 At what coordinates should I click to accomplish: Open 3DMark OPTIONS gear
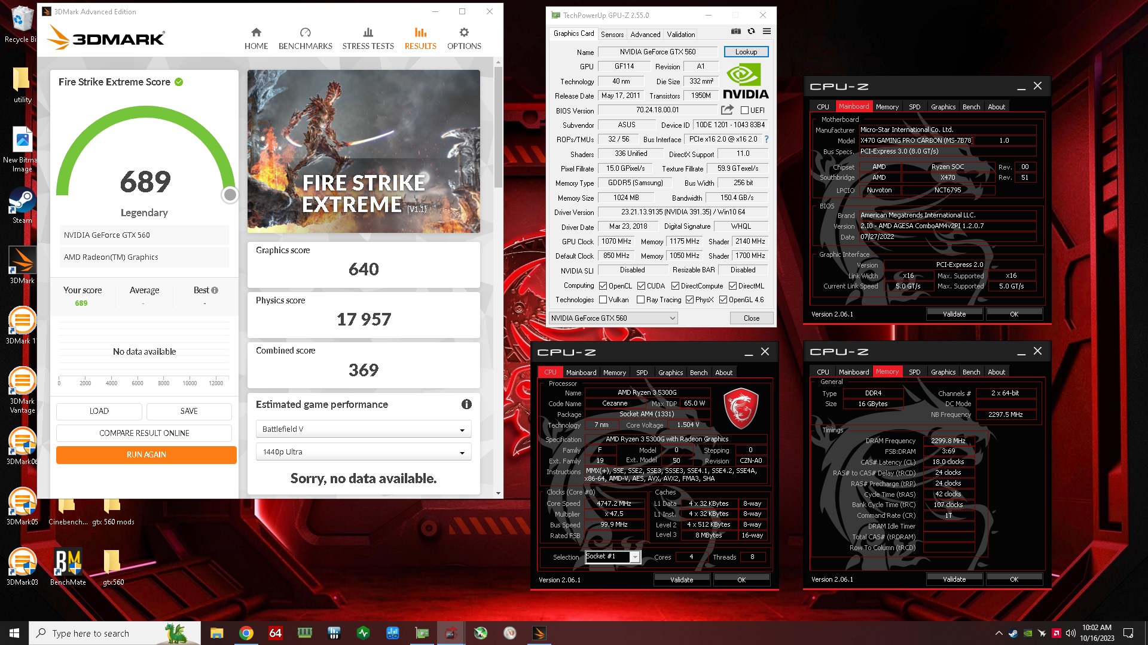point(464,39)
